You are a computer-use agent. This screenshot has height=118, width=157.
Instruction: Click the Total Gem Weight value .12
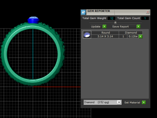point(112,18)
